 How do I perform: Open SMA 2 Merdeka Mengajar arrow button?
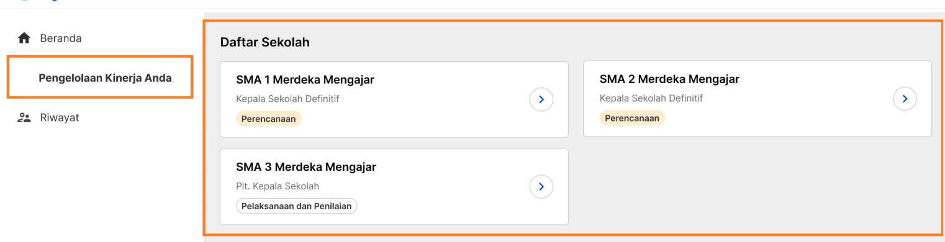click(x=905, y=98)
